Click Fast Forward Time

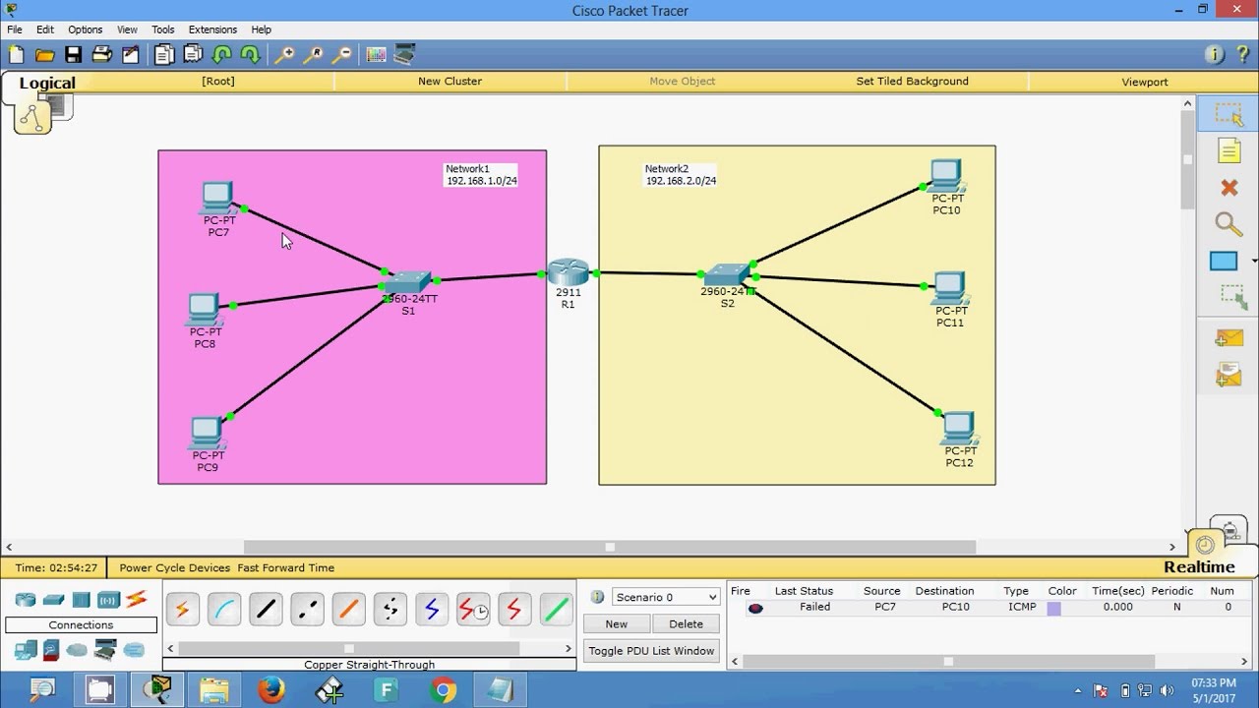coord(286,567)
